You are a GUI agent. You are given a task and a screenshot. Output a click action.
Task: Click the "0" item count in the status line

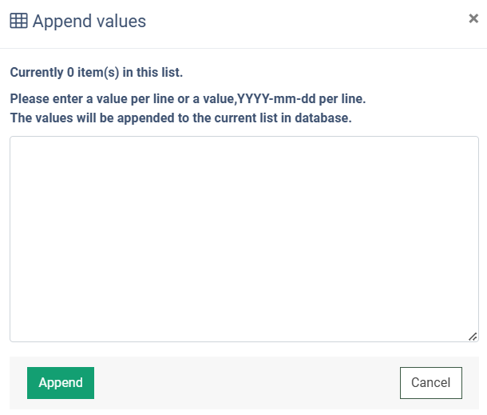(70, 73)
